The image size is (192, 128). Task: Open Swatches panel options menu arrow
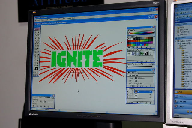(x=154, y=35)
